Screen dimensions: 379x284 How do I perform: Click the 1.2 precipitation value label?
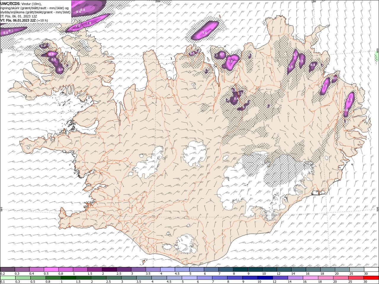click(x=231, y=62)
